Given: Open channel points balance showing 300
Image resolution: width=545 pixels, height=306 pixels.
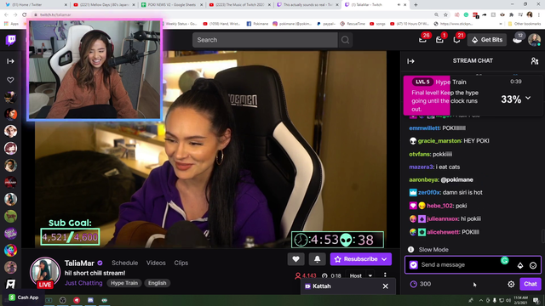Looking at the screenshot, I should (421, 284).
